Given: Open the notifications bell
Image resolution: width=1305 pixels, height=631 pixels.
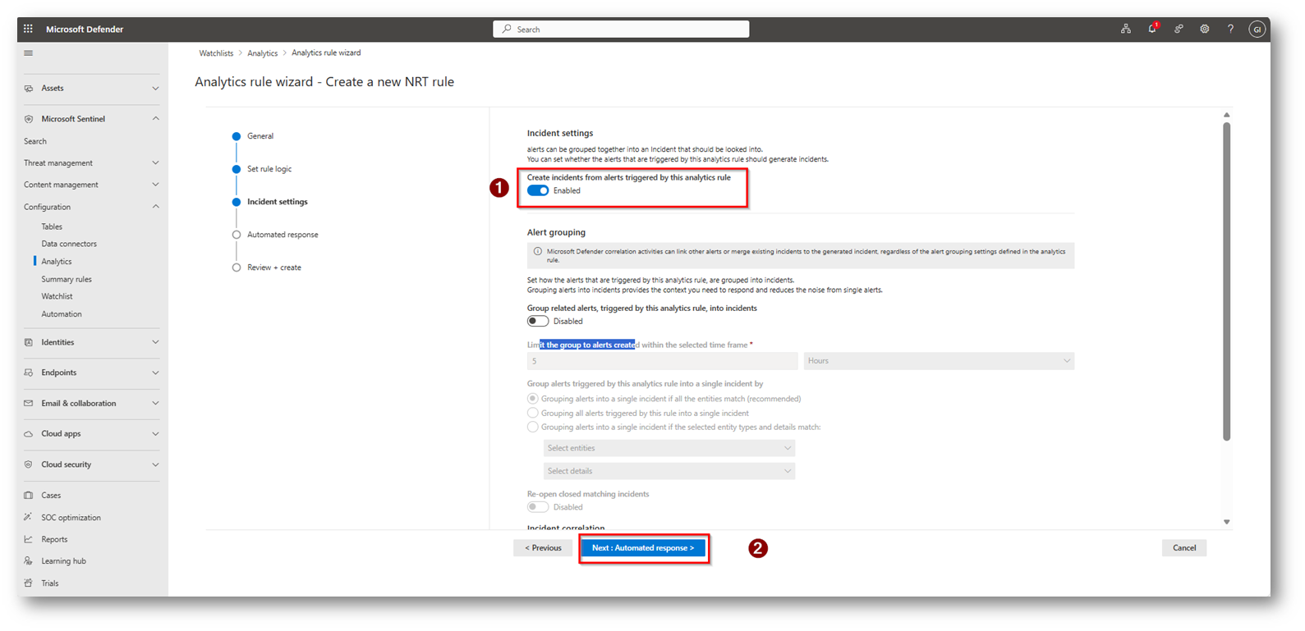Looking at the screenshot, I should 1152,29.
